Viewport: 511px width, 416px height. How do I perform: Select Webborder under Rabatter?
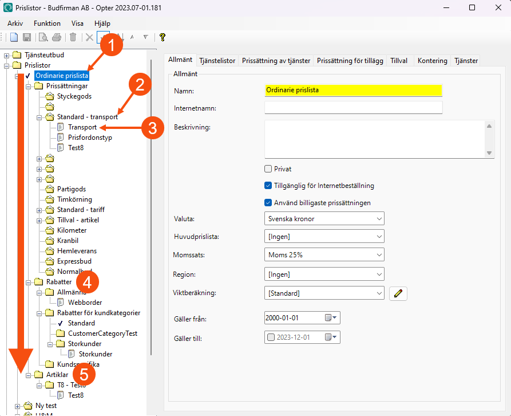coord(85,303)
